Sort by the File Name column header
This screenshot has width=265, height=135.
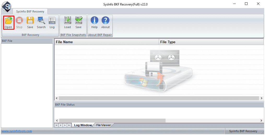107,42
